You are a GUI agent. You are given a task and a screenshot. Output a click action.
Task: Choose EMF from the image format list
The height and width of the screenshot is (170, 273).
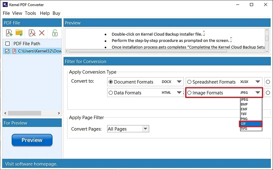(x=251, y=109)
